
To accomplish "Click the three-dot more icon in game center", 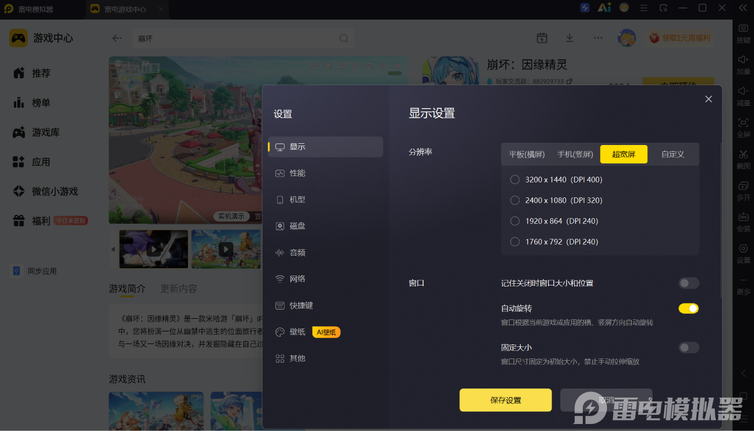I will tap(598, 38).
